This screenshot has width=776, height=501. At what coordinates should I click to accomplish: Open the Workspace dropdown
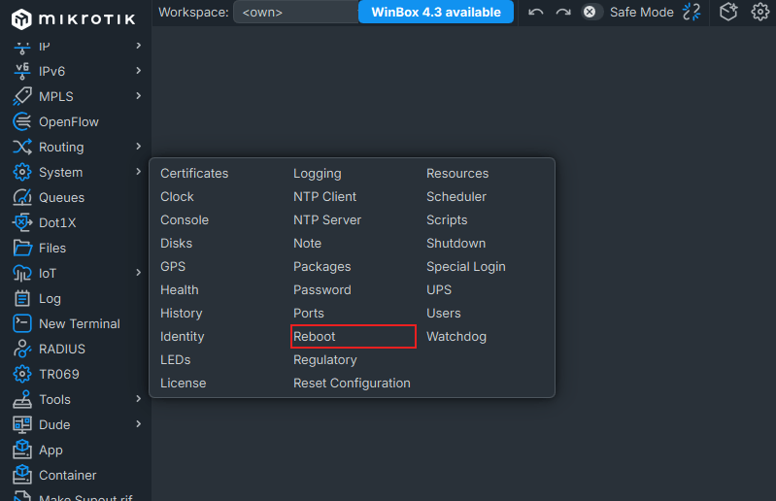coord(296,12)
